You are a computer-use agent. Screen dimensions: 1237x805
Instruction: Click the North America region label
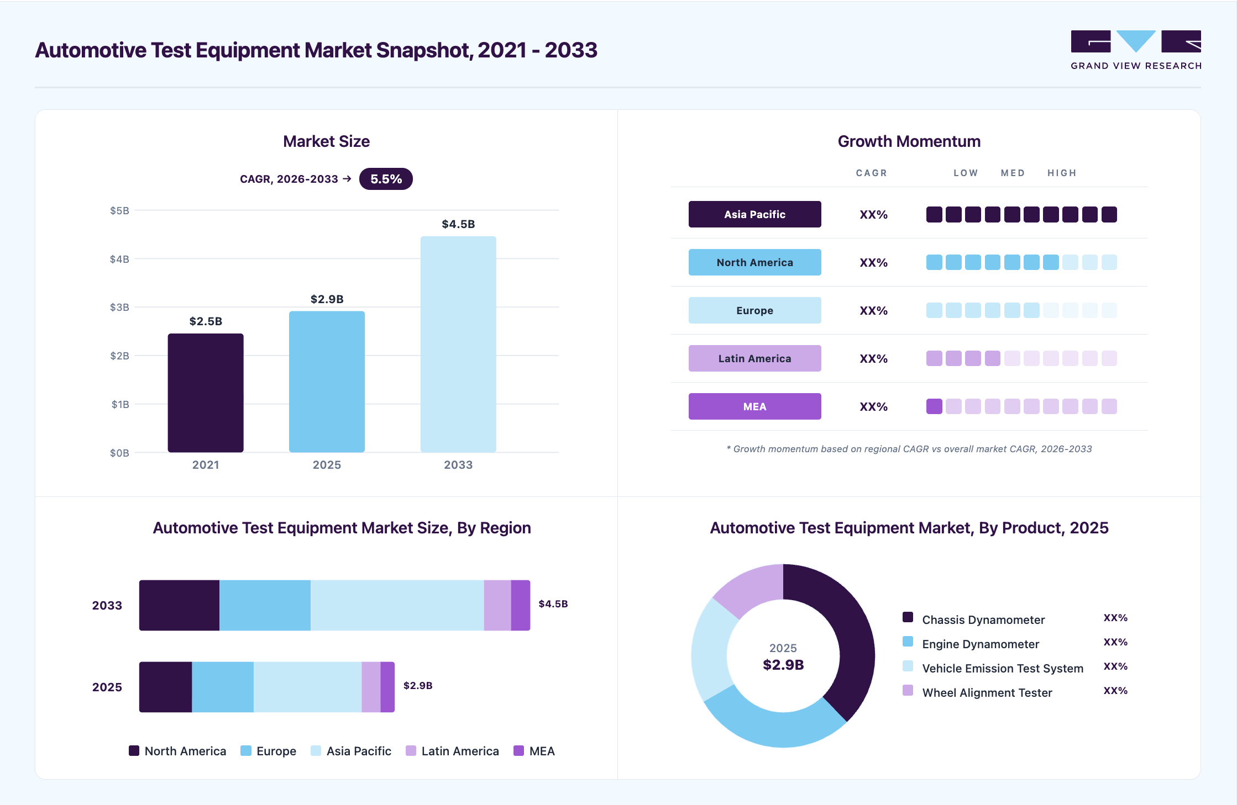click(754, 262)
